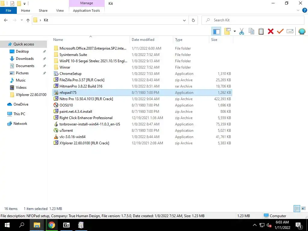
Task: Click the uTorrent application icon
Action: [56, 131]
